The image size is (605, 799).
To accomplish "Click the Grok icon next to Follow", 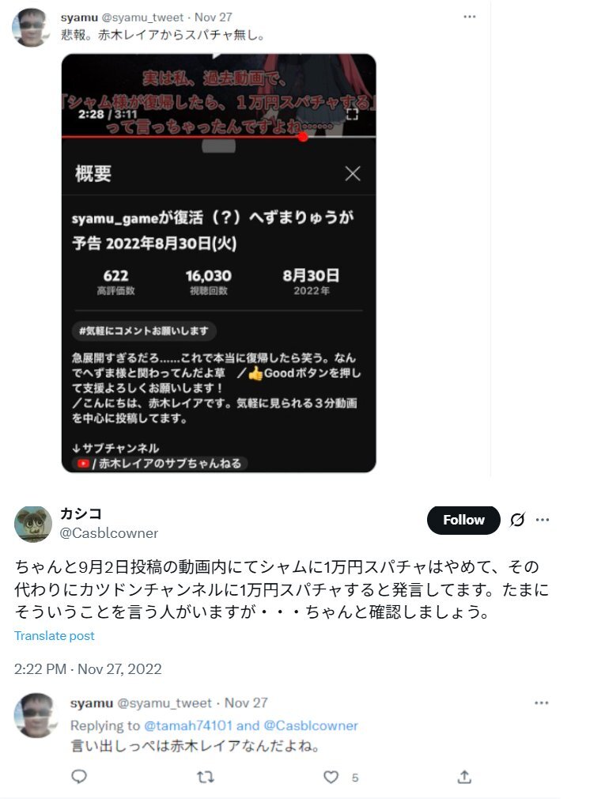I will 517,520.
